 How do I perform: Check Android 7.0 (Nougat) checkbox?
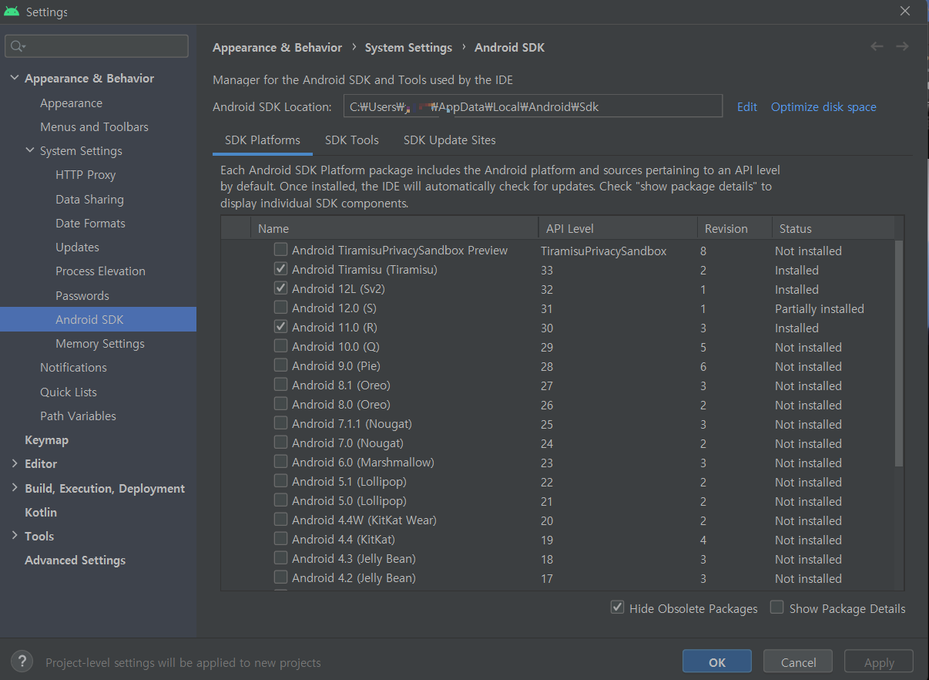(x=281, y=443)
